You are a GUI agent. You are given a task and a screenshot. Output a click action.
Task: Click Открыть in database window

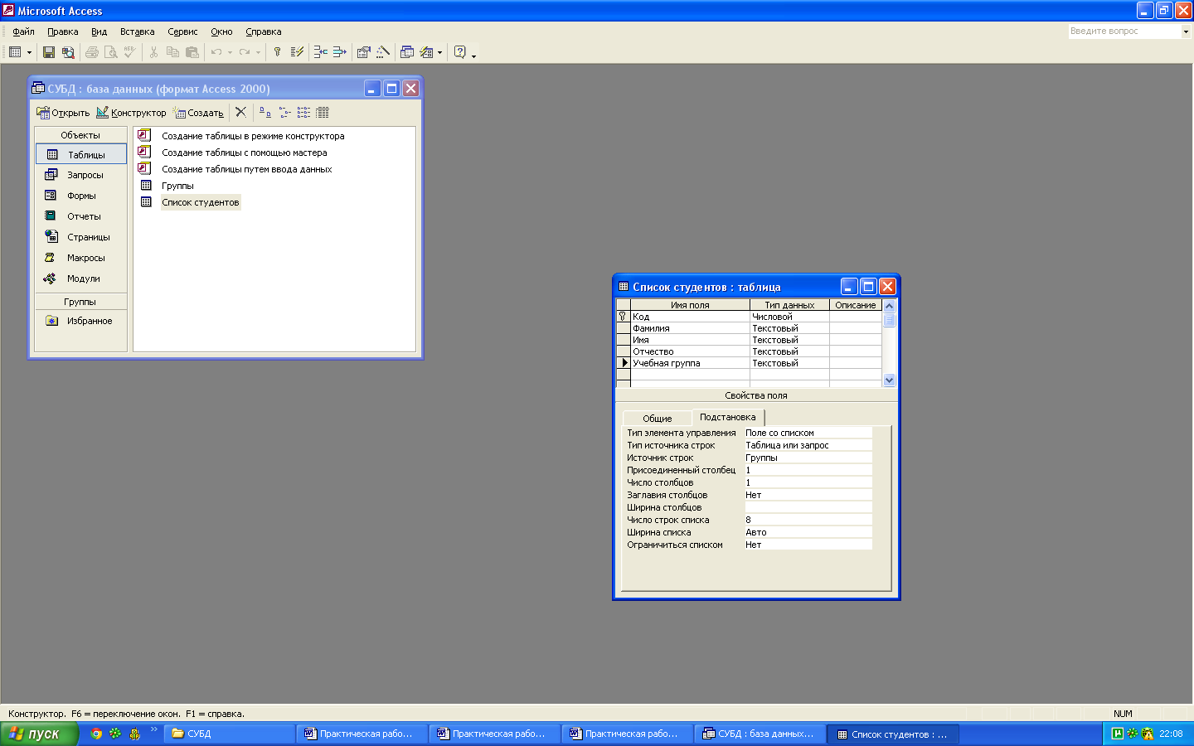[63, 113]
